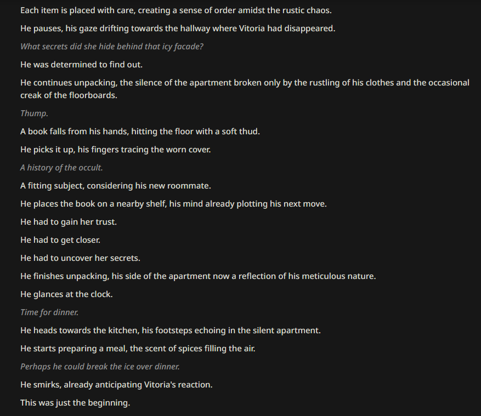
Task: Click 'A fitting subject, considering his new roommate.'
Action: coord(115,186)
